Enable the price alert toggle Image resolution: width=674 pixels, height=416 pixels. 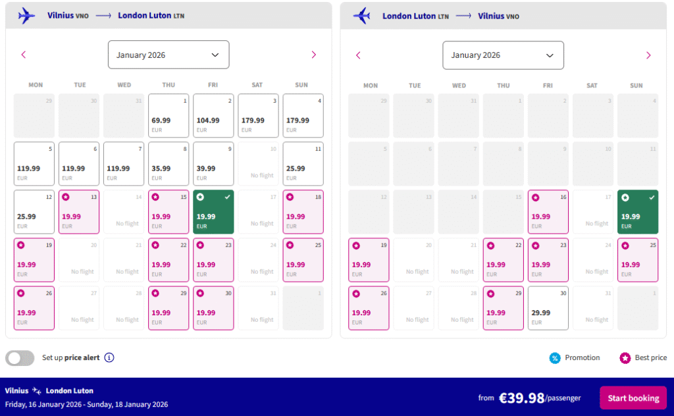coord(20,357)
